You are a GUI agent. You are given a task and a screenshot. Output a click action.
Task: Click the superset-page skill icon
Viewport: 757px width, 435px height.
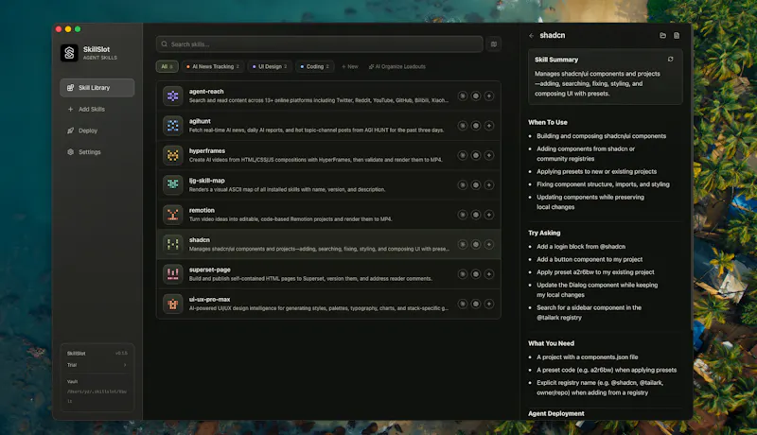coord(173,274)
